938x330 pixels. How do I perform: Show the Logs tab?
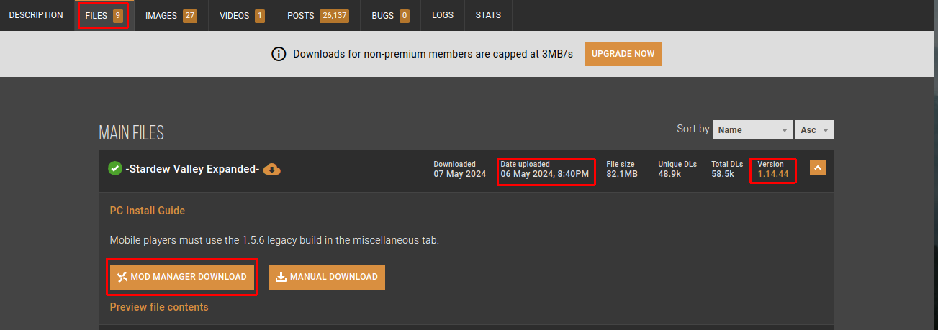coord(443,15)
